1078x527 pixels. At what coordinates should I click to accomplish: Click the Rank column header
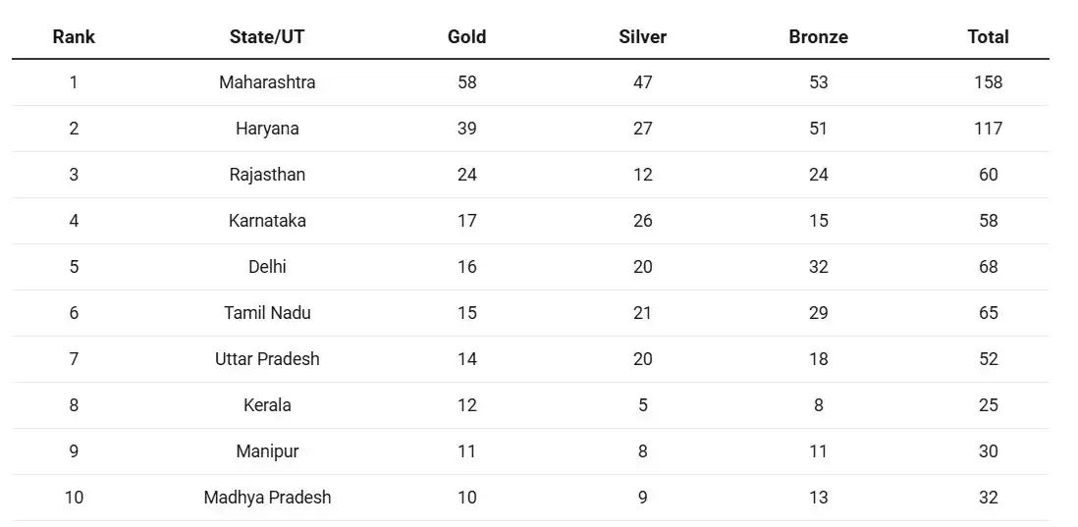tap(74, 36)
